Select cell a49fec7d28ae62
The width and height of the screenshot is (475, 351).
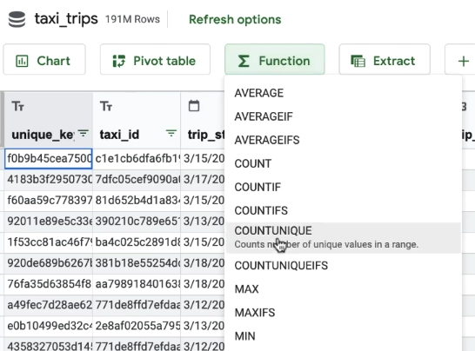pyautogui.click(x=49, y=305)
